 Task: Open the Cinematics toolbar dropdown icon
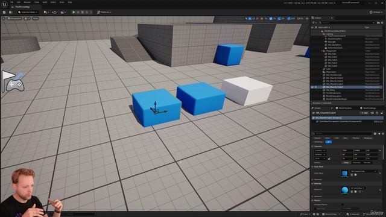click(63, 12)
